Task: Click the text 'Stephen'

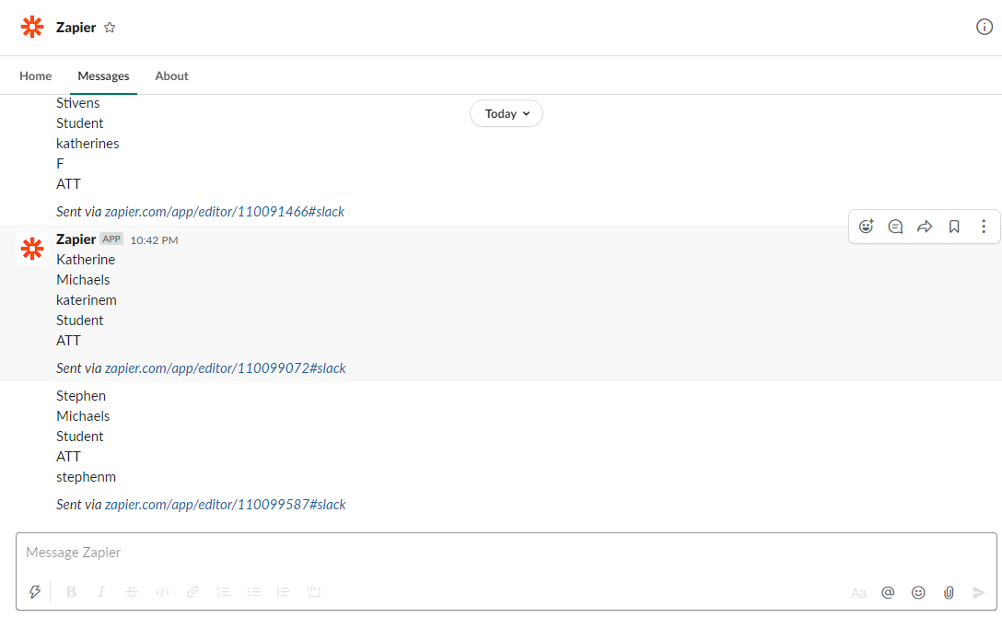Action: (x=81, y=396)
